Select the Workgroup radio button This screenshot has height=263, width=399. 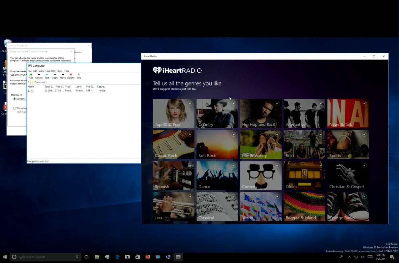click(x=15, y=108)
